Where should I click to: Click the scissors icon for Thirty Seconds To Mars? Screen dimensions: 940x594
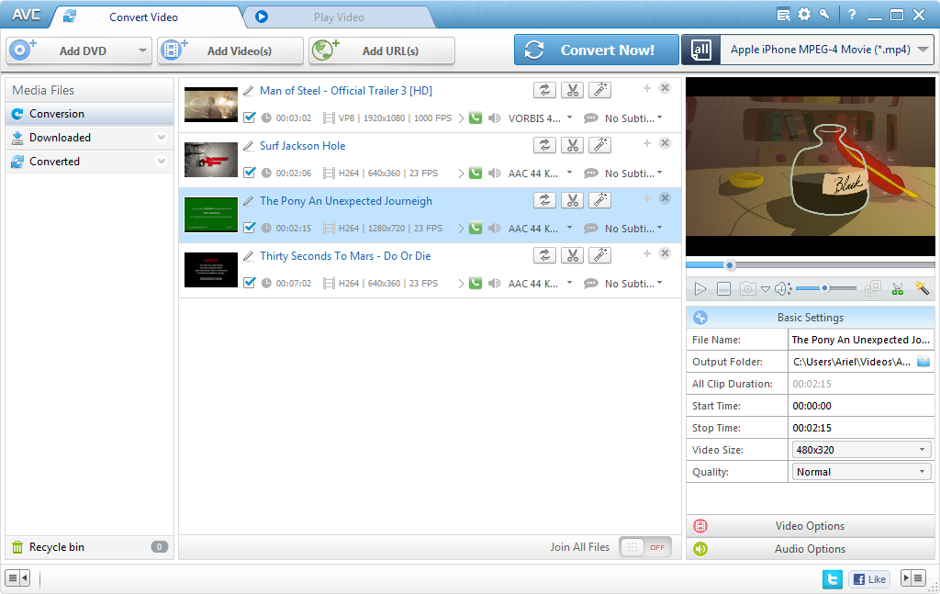click(x=573, y=255)
